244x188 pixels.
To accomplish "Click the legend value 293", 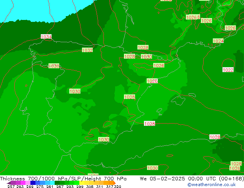I will tap(70, 186).
